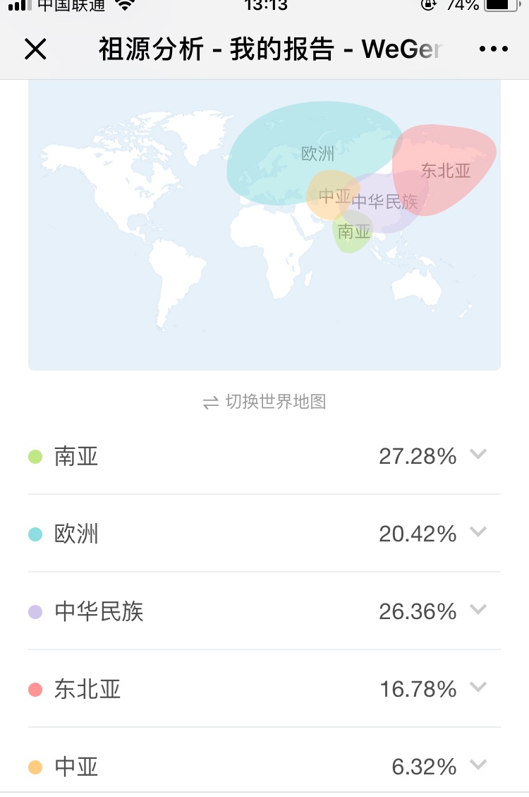Select the 中华民族 region label on map
This screenshot has height=797, width=529.
384,202
